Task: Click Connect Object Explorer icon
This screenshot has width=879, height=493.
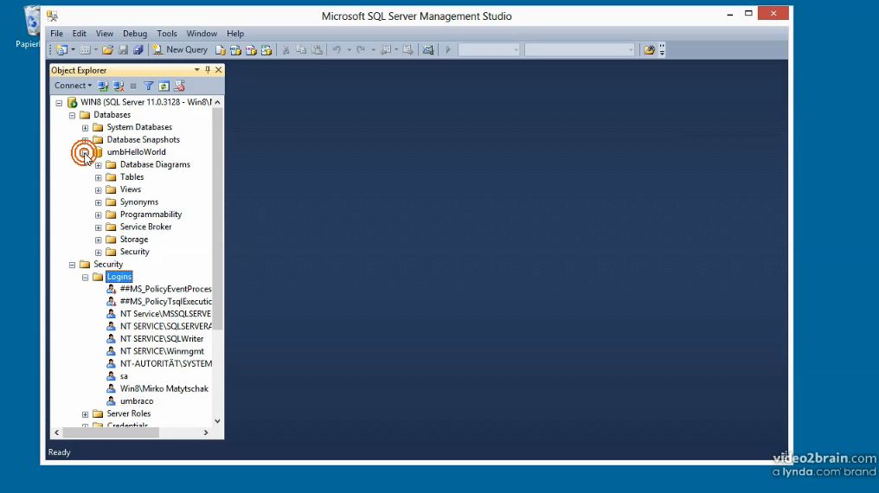Action: (x=103, y=86)
